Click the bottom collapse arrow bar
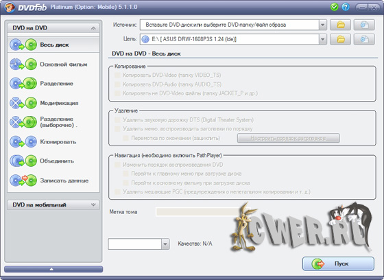384x280 pixels. point(53,269)
